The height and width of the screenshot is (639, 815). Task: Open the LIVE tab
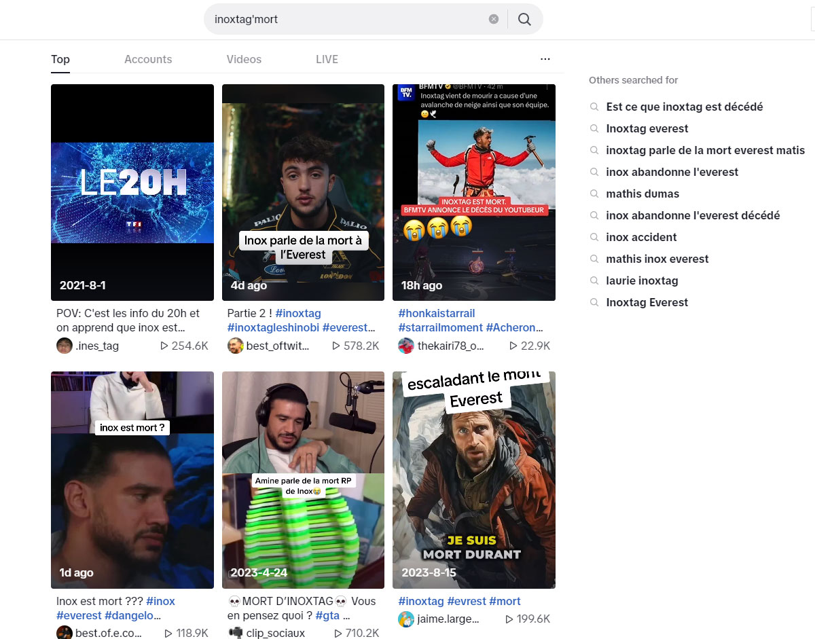pyautogui.click(x=327, y=59)
